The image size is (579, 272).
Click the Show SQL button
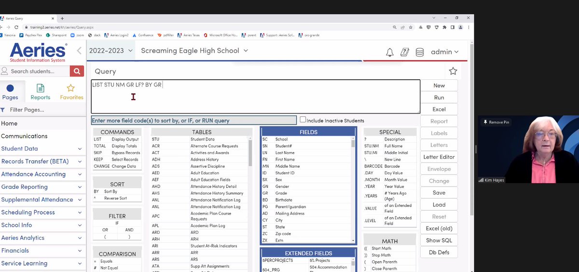439,240
